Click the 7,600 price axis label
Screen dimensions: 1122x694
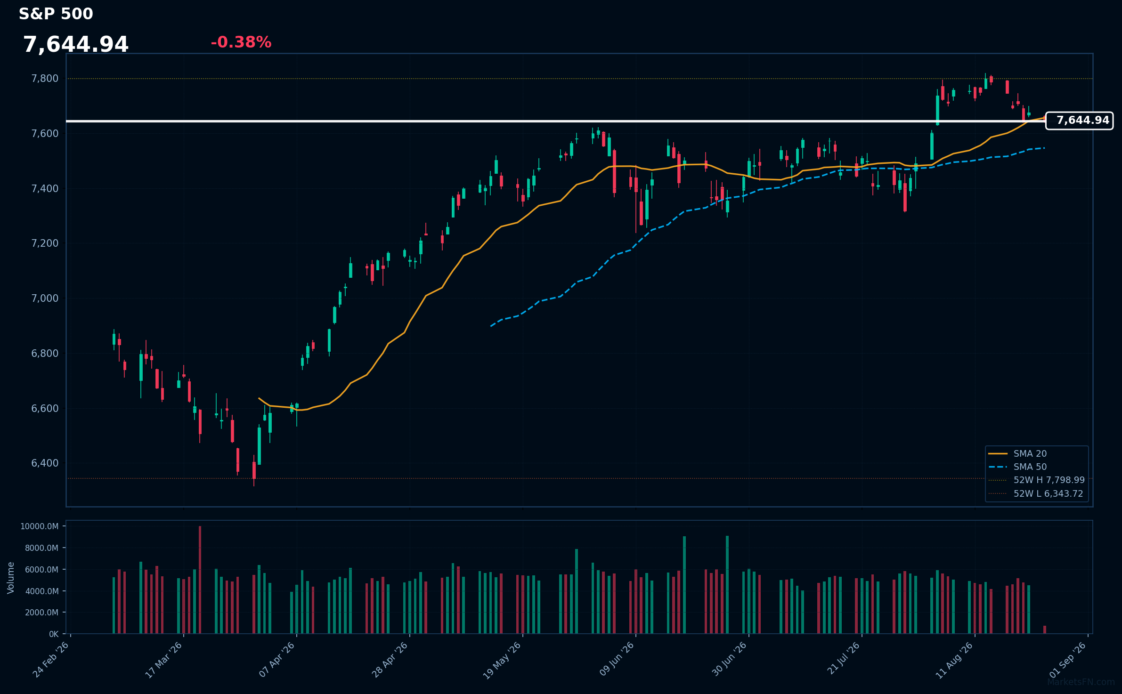tap(45, 134)
